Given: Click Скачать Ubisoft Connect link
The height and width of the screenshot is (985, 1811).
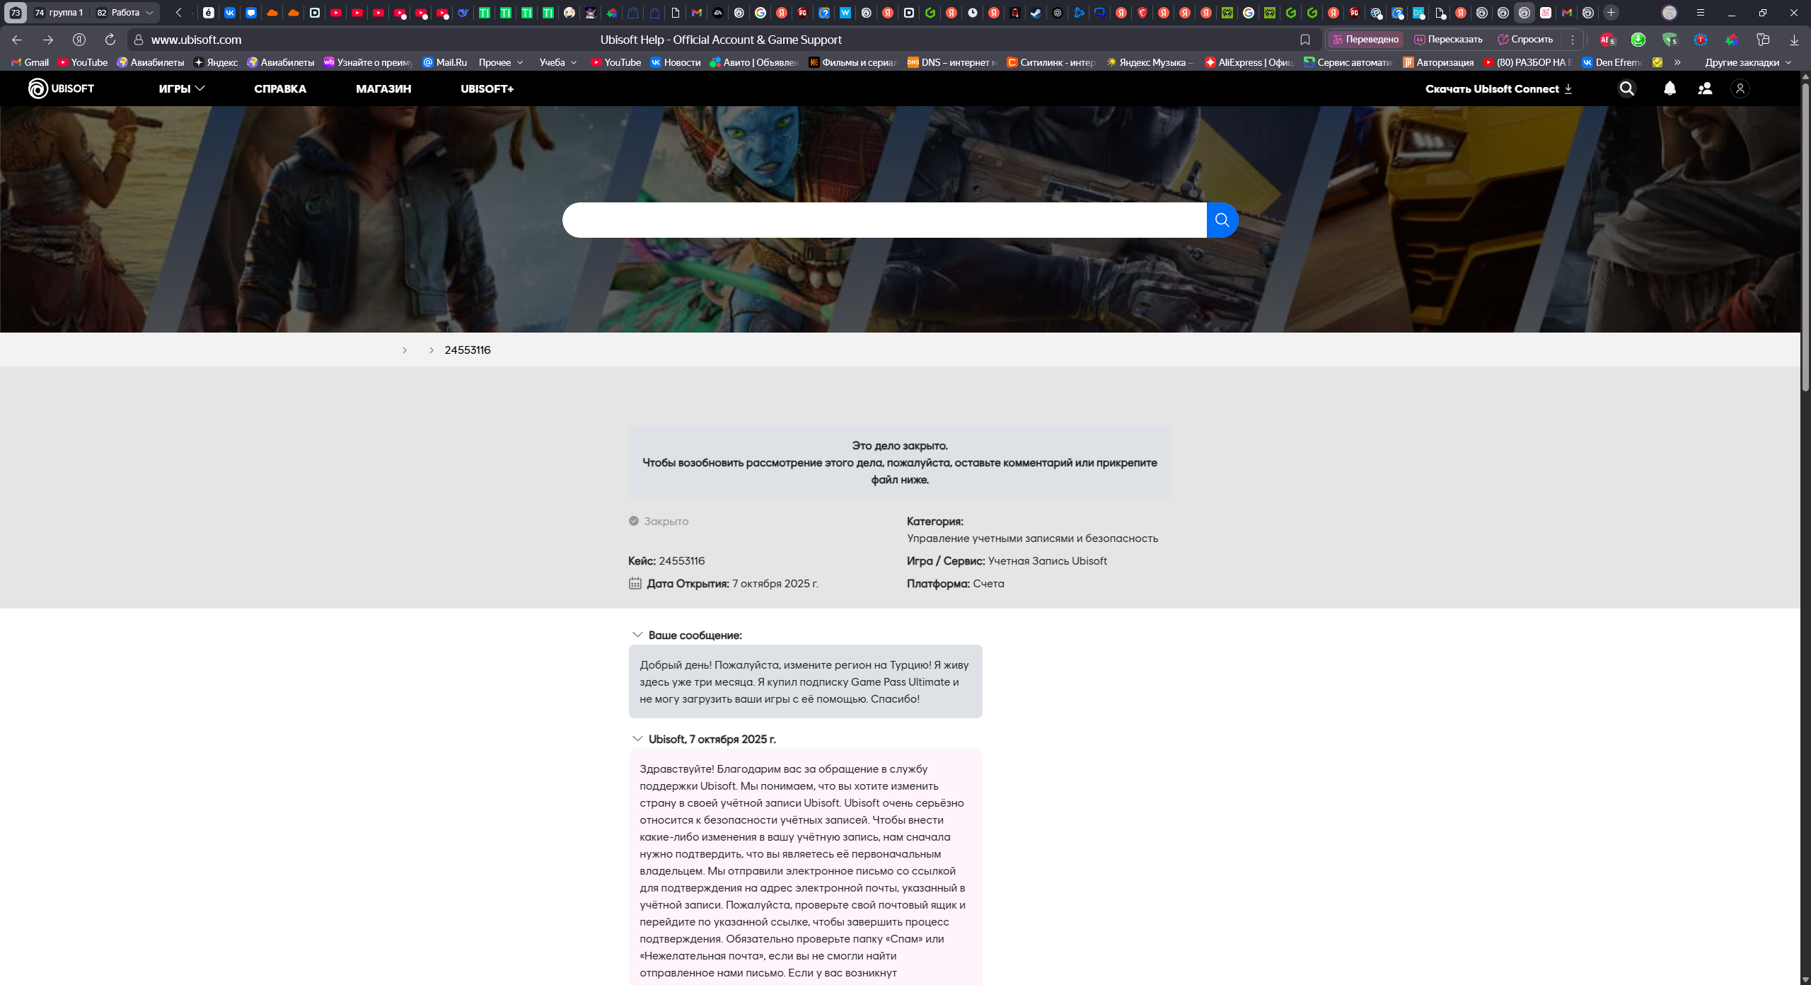Looking at the screenshot, I should click(x=1498, y=88).
